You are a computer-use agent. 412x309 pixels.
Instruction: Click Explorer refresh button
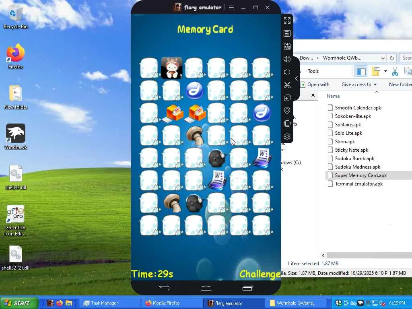tap(392, 58)
